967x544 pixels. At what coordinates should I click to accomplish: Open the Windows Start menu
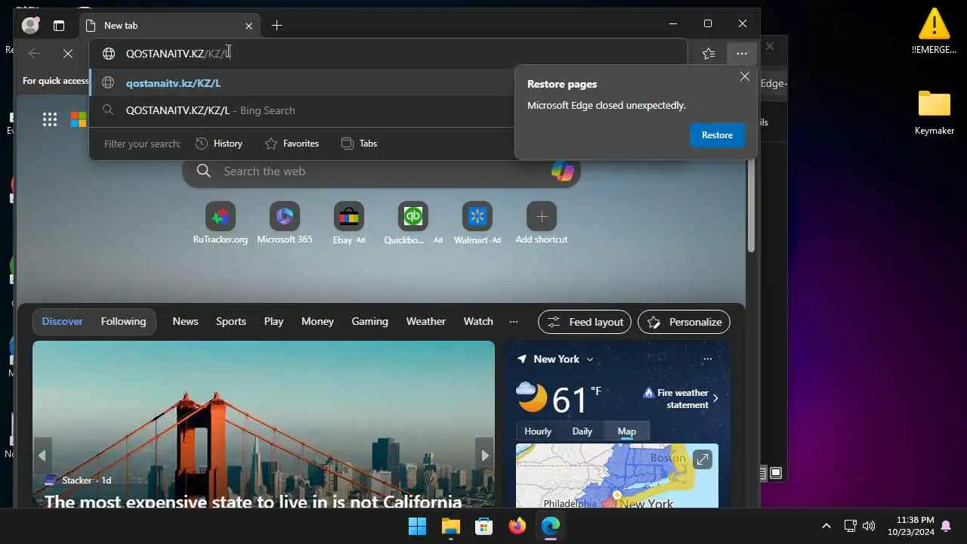(x=417, y=526)
